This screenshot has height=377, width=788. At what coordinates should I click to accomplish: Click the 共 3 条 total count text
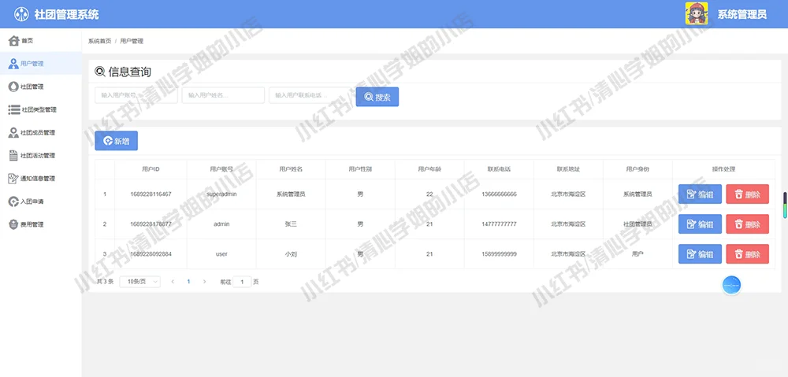point(105,282)
